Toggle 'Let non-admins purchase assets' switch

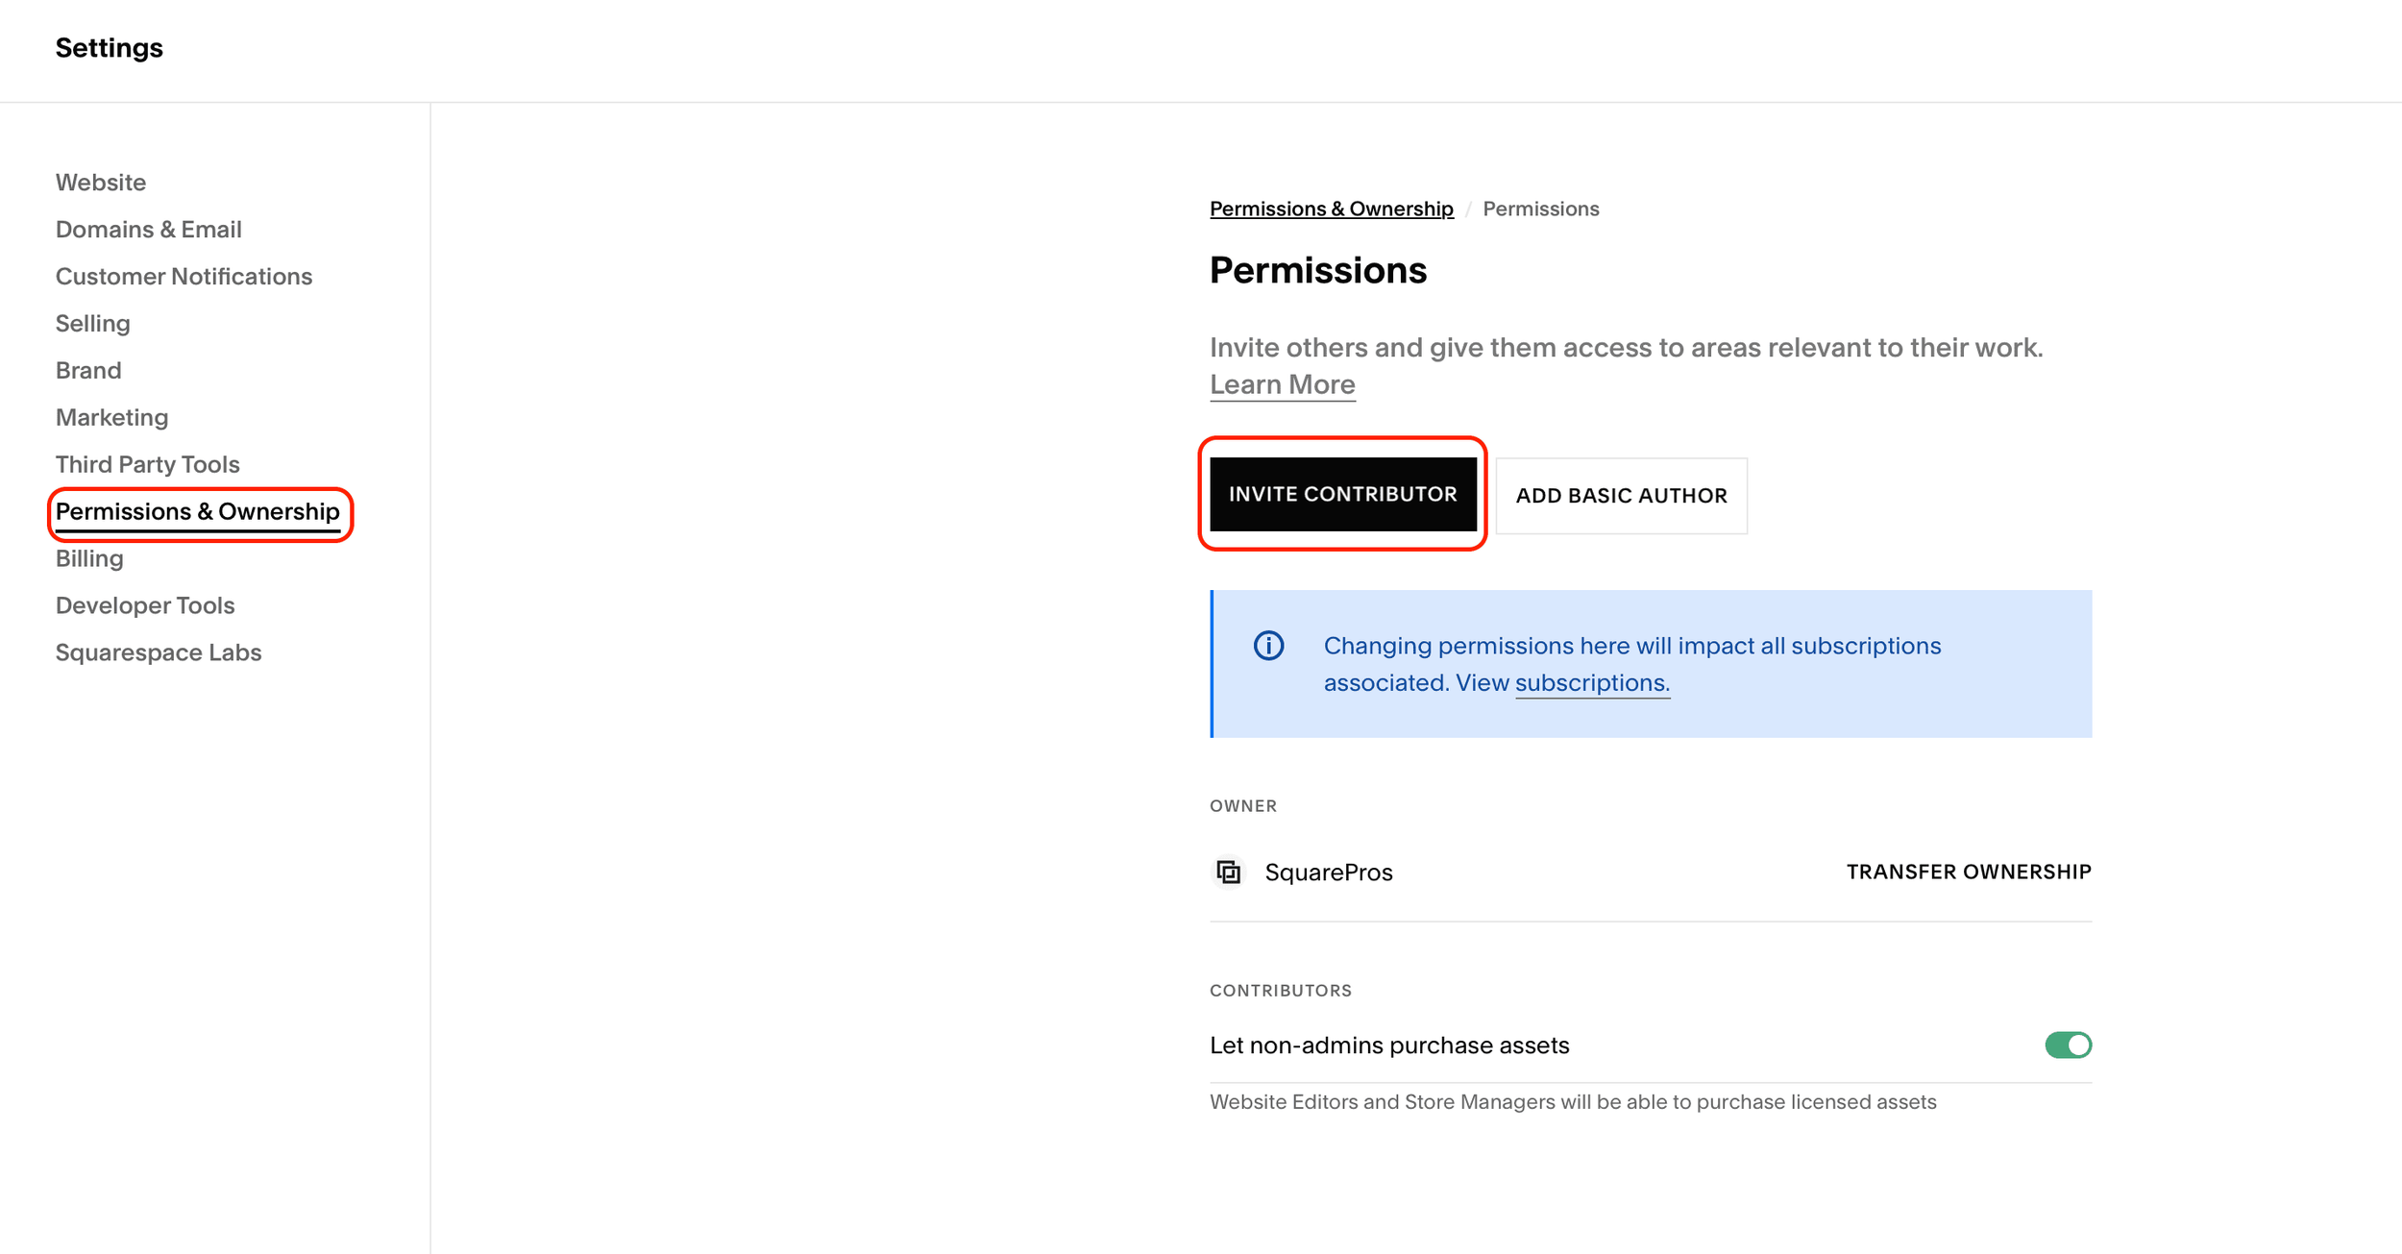pos(2068,1045)
